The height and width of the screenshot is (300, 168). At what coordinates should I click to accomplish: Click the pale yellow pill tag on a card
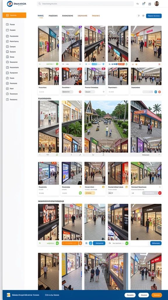[90, 193]
